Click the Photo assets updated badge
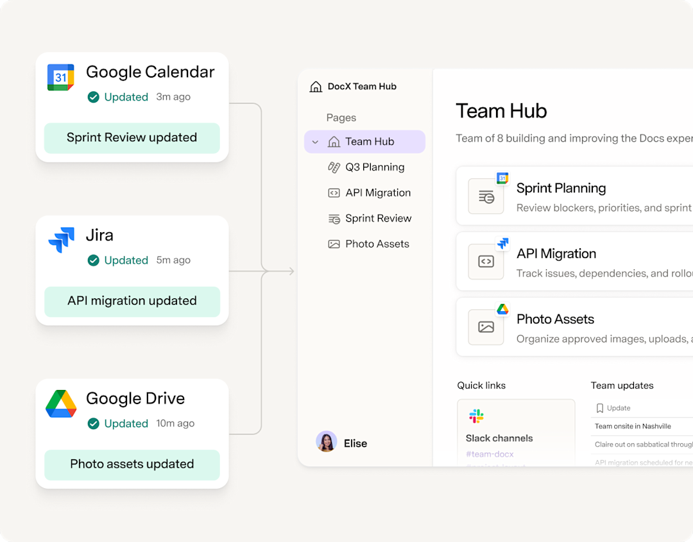 coord(132,464)
